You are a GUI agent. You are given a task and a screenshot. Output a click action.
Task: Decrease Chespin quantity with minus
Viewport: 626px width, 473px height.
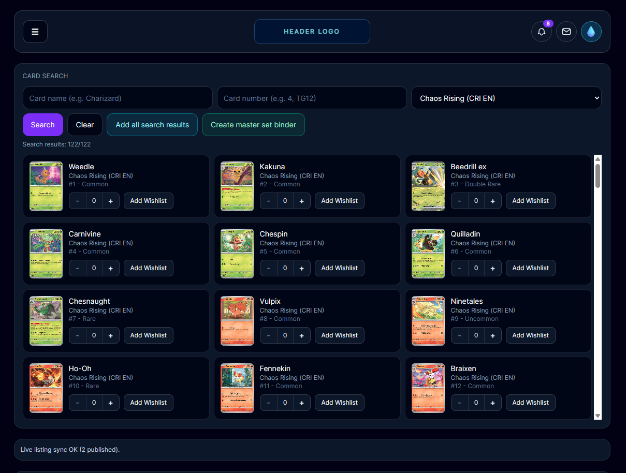pyautogui.click(x=269, y=268)
